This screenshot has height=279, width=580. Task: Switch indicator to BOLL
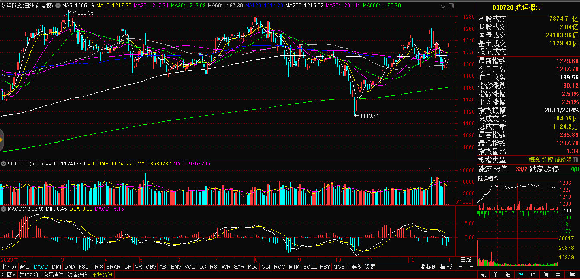(310, 267)
